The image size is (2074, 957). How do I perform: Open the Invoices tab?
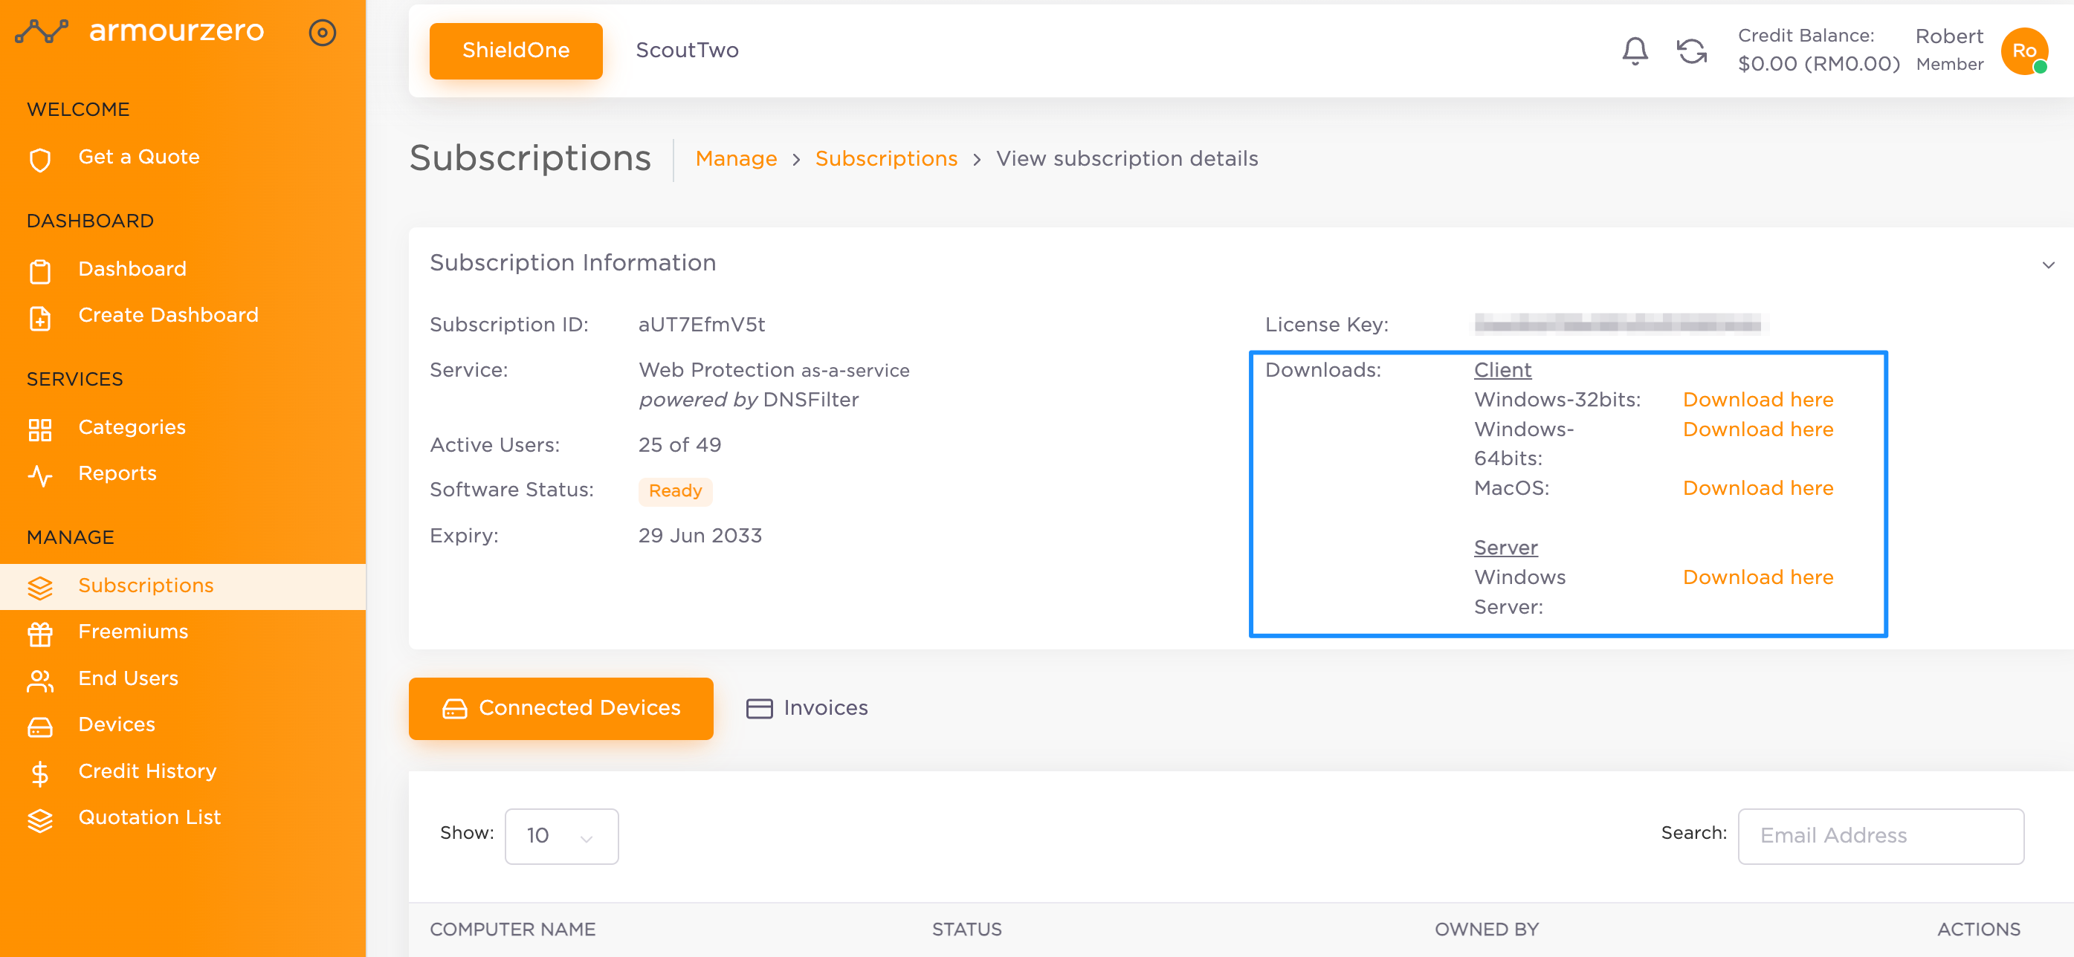coord(807,708)
